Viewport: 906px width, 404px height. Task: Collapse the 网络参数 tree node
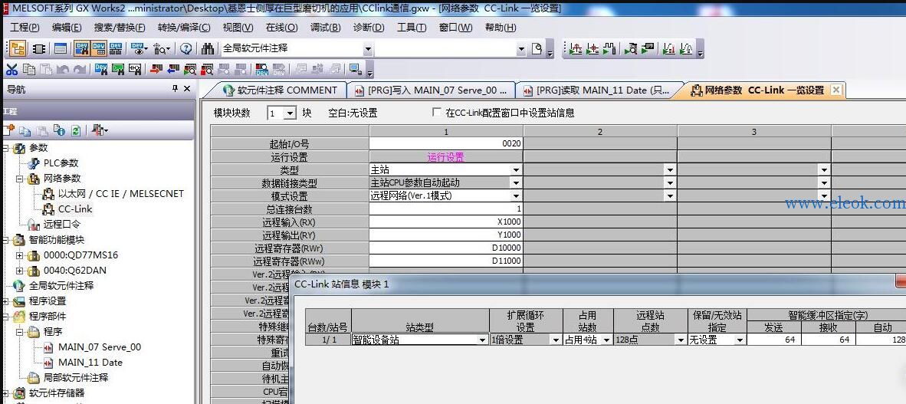19,179
